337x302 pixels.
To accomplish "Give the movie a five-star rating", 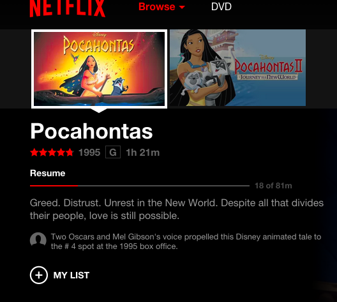I will click(70, 153).
